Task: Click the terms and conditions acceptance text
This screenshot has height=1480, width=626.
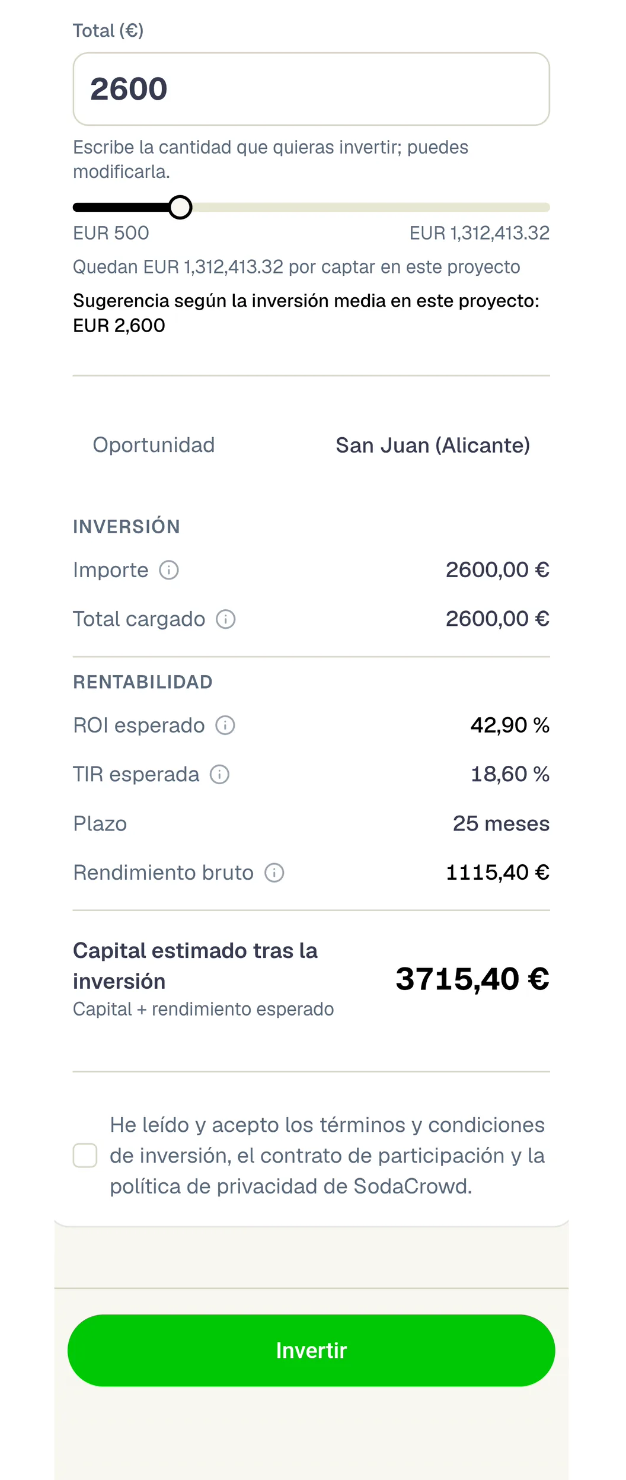Action: tap(327, 1156)
